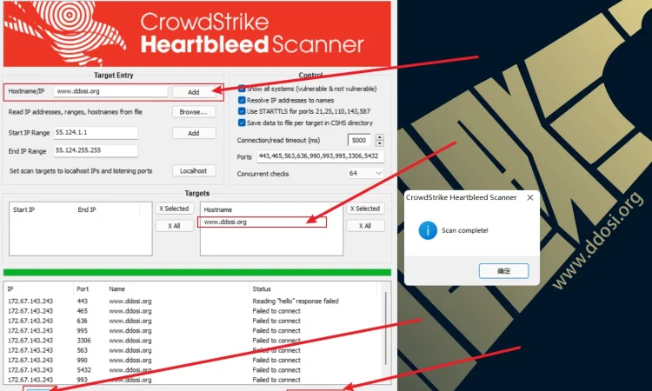Select the result row for port 990
The width and height of the screenshot is (652, 391).
[193, 361]
